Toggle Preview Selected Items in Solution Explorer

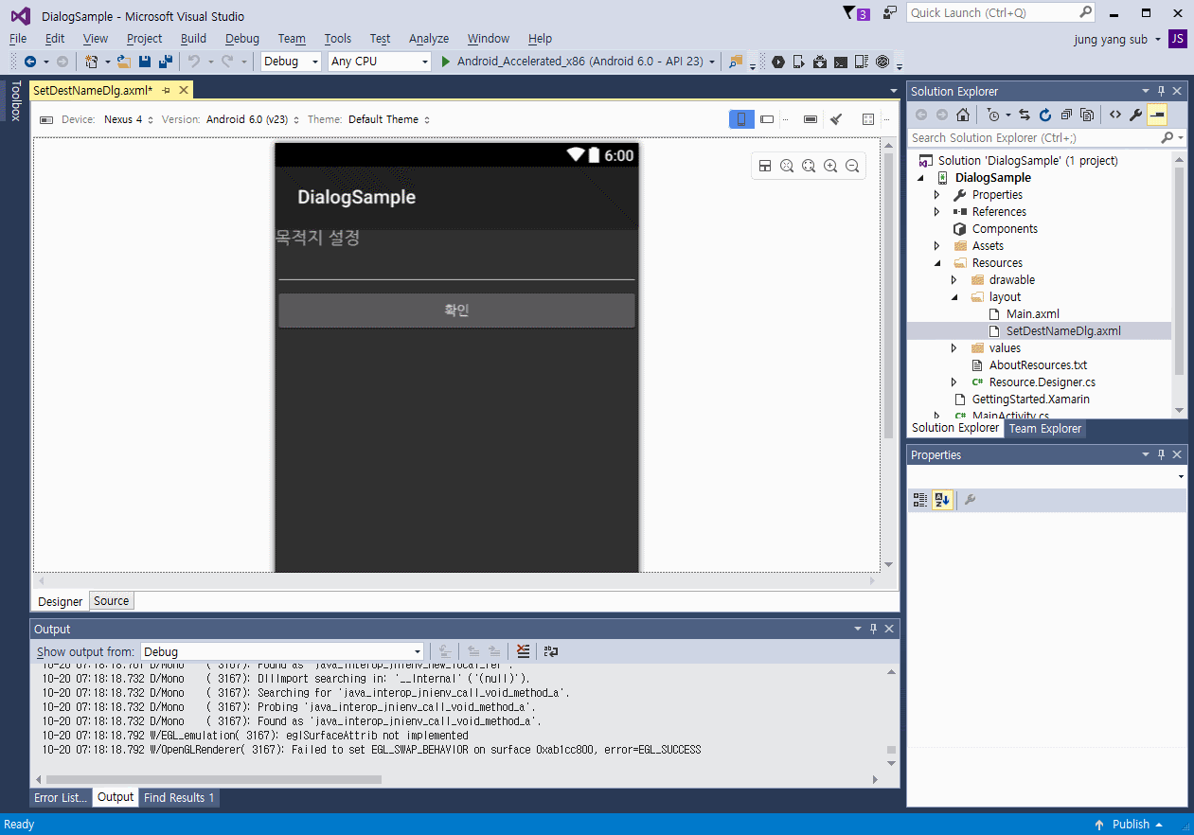point(1157,115)
